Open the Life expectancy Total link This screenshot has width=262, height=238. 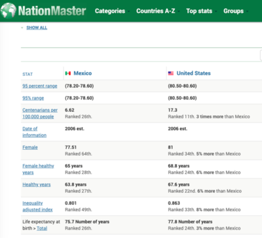coord(42,228)
